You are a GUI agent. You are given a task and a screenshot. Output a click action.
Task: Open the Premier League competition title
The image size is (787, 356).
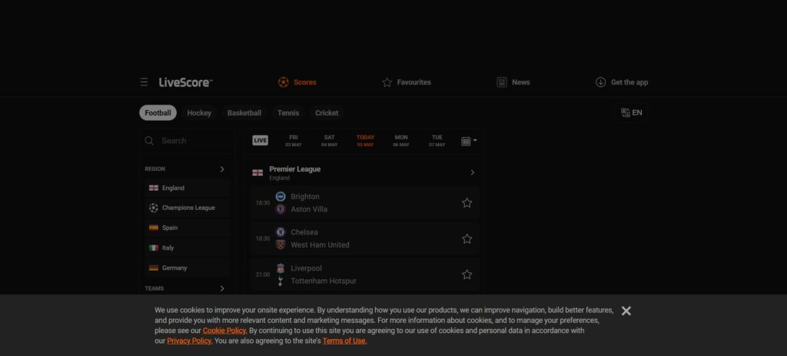coord(295,169)
